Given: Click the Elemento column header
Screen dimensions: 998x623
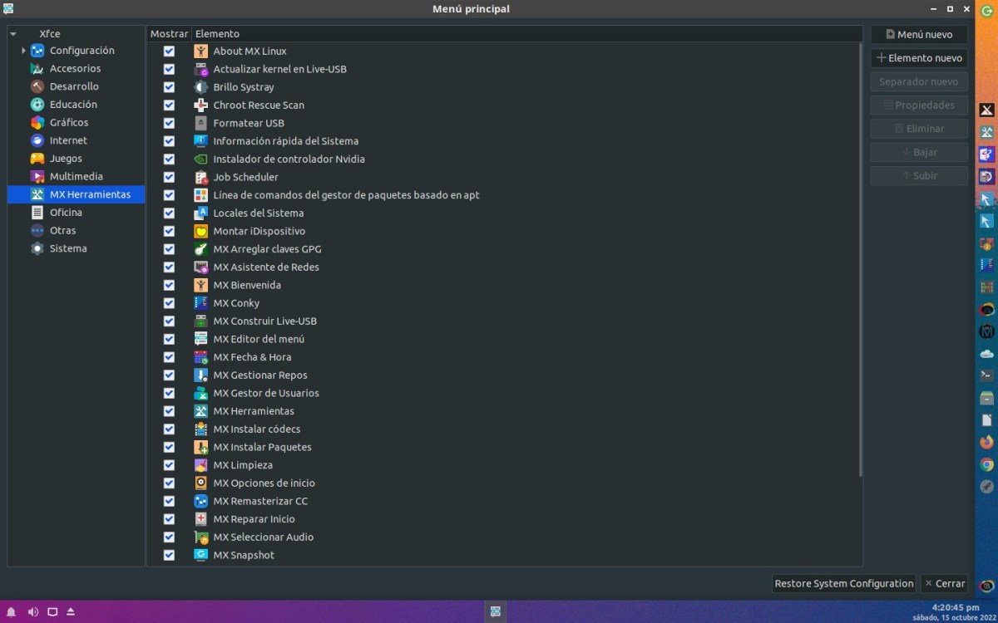Looking at the screenshot, I should pos(218,34).
